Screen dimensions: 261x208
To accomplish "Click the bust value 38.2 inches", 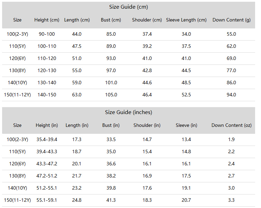I will (111, 176).
